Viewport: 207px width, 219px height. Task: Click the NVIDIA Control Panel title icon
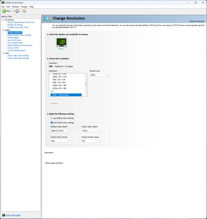click(x=3, y=2)
